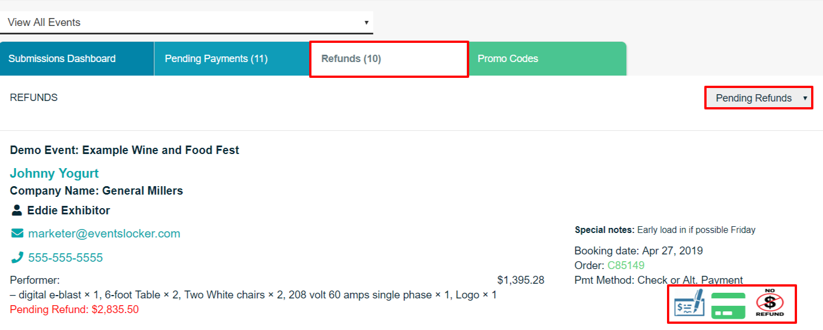Select the No Refund icon
The width and height of the screenshot is (823, 330).
tap(770, 304)
